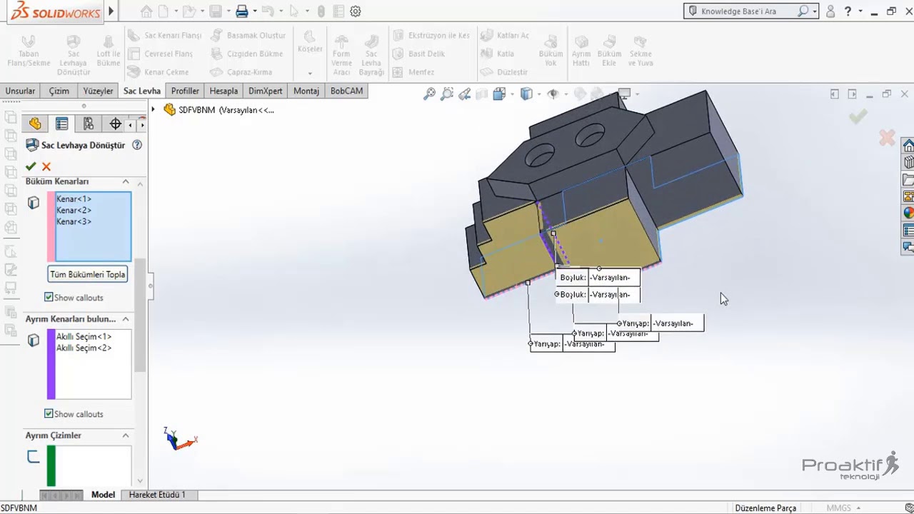
Task: Switch to the Yüzeyler tab
Action: (x=98, y=91)
